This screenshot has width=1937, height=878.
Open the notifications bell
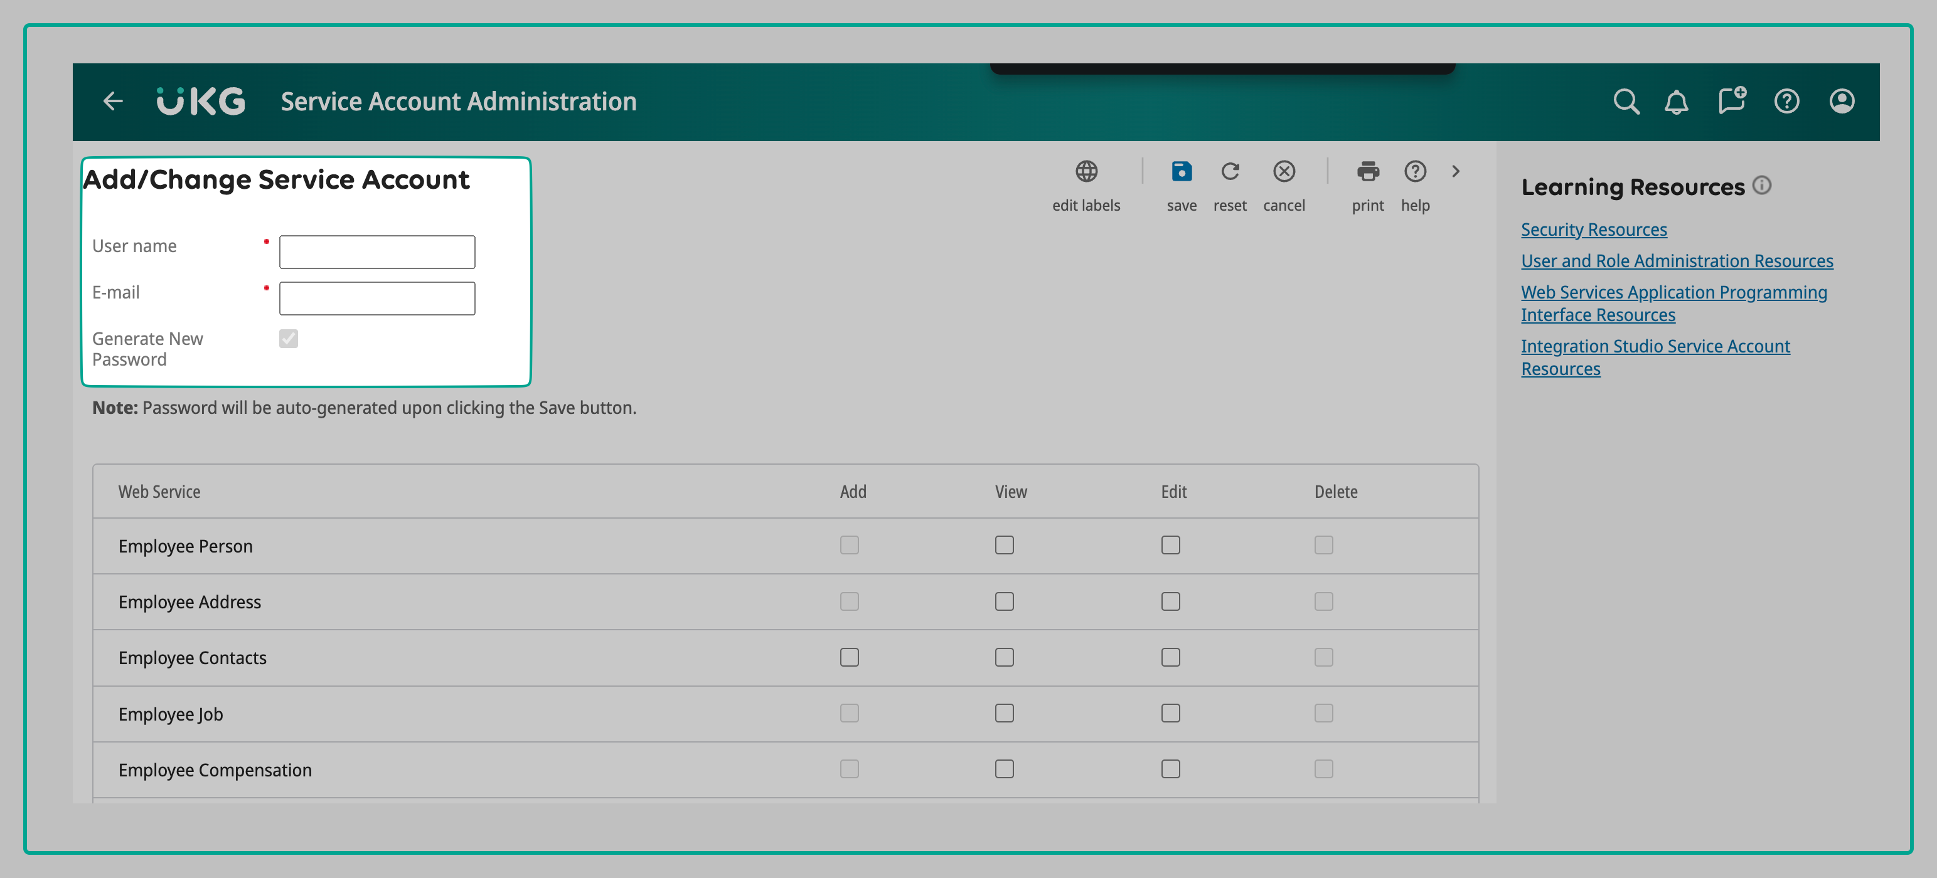pyautogui.click(x=1676, y=101)
